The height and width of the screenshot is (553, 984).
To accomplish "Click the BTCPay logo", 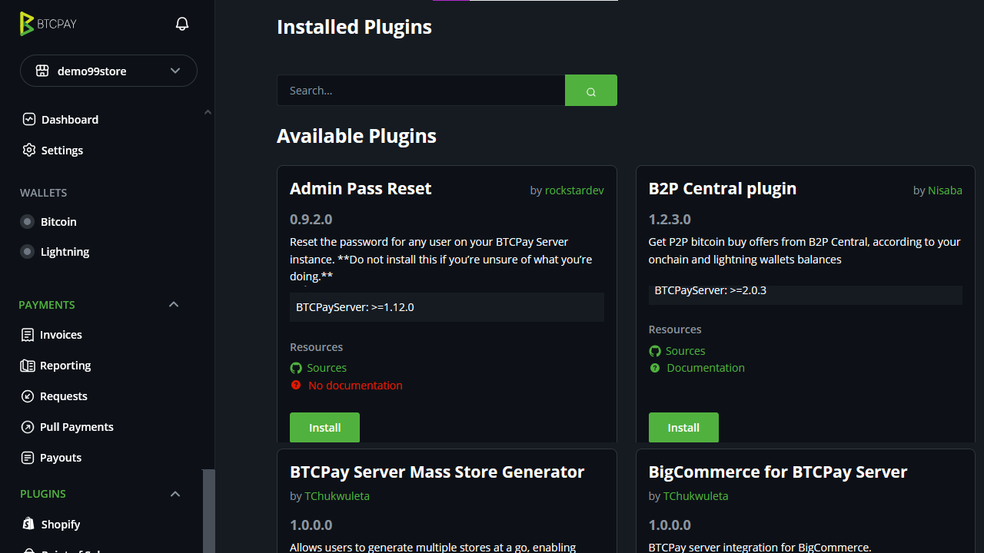I will click(x=48, y=24).
